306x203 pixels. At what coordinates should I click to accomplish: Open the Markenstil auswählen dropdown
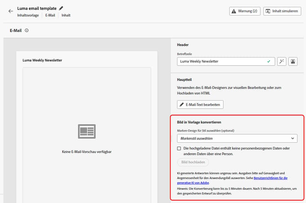tap(237, 138)
